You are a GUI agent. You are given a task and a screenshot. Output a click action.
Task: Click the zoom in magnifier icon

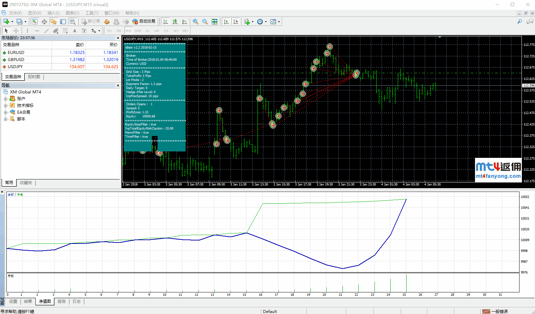click(x=195, y=22)
